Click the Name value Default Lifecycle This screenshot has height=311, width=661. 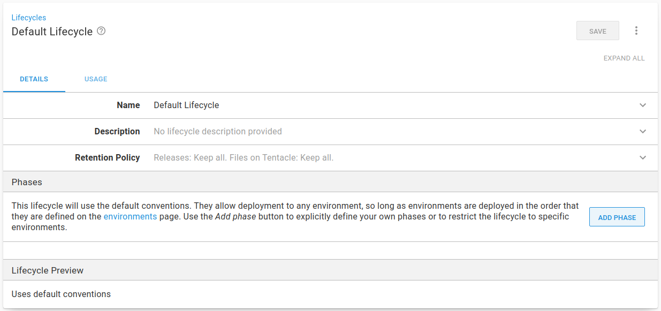(x=186, y=105)
